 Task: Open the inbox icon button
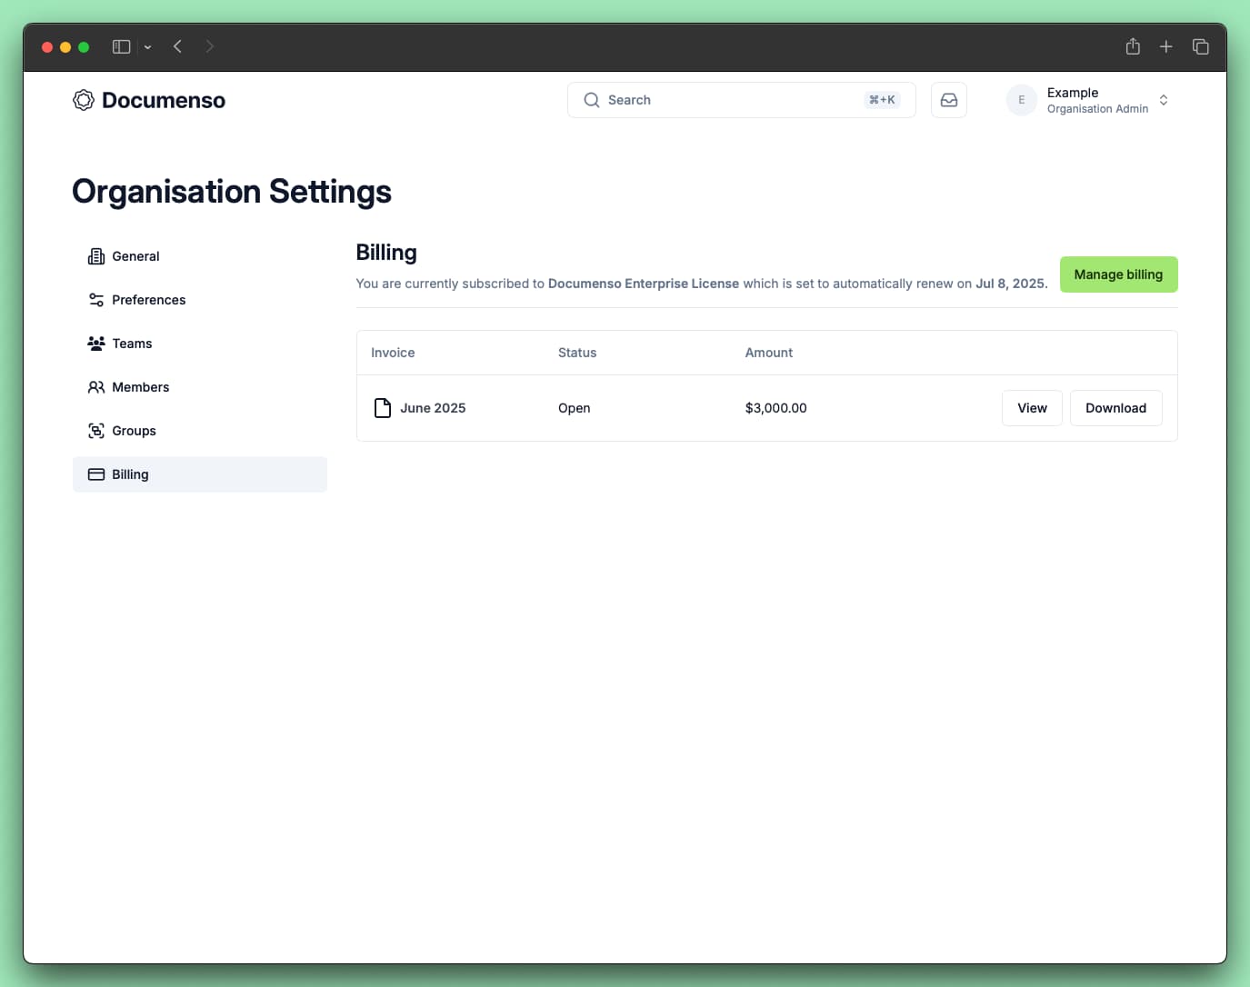tap(948, 100)
